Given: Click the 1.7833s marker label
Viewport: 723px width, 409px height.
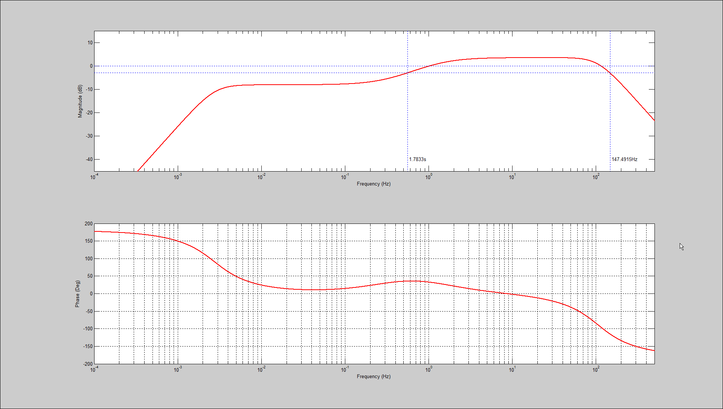Looking at the screenshot, I should pos(418,160).
